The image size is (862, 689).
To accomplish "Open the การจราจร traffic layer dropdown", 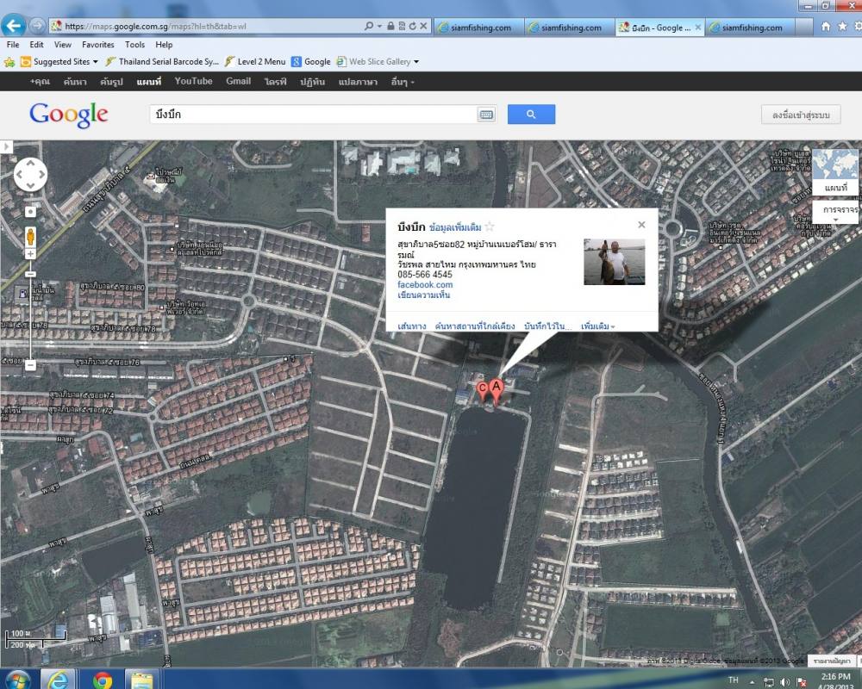I will pos(835,212).
